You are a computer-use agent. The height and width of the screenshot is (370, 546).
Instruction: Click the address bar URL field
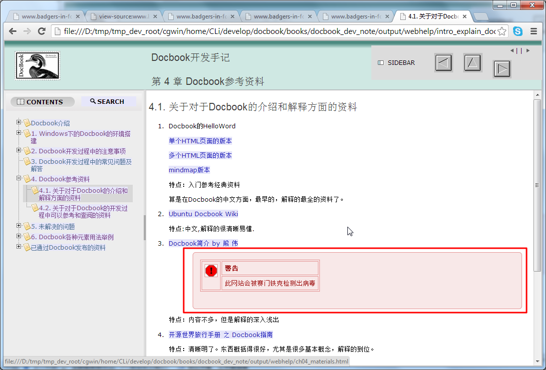pyautogui.click(x=280, y=31)
